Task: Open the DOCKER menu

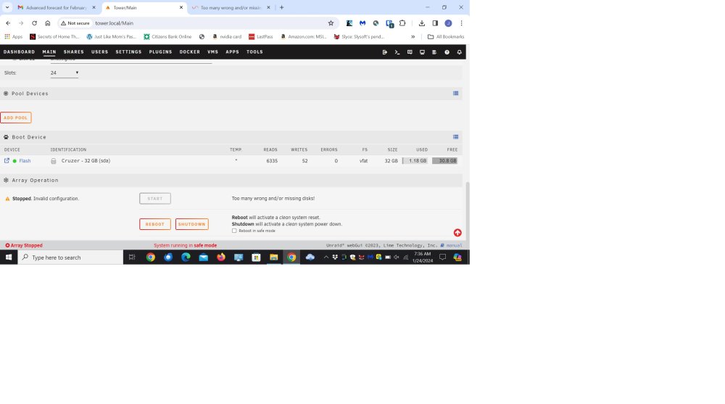Action: (x=189, y=52)
